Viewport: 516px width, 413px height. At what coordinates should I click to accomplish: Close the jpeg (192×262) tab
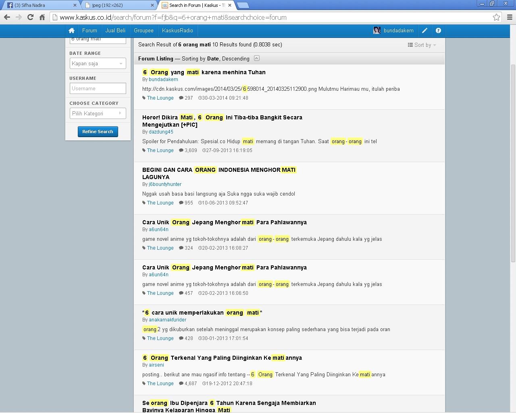[x=152, y=5]
